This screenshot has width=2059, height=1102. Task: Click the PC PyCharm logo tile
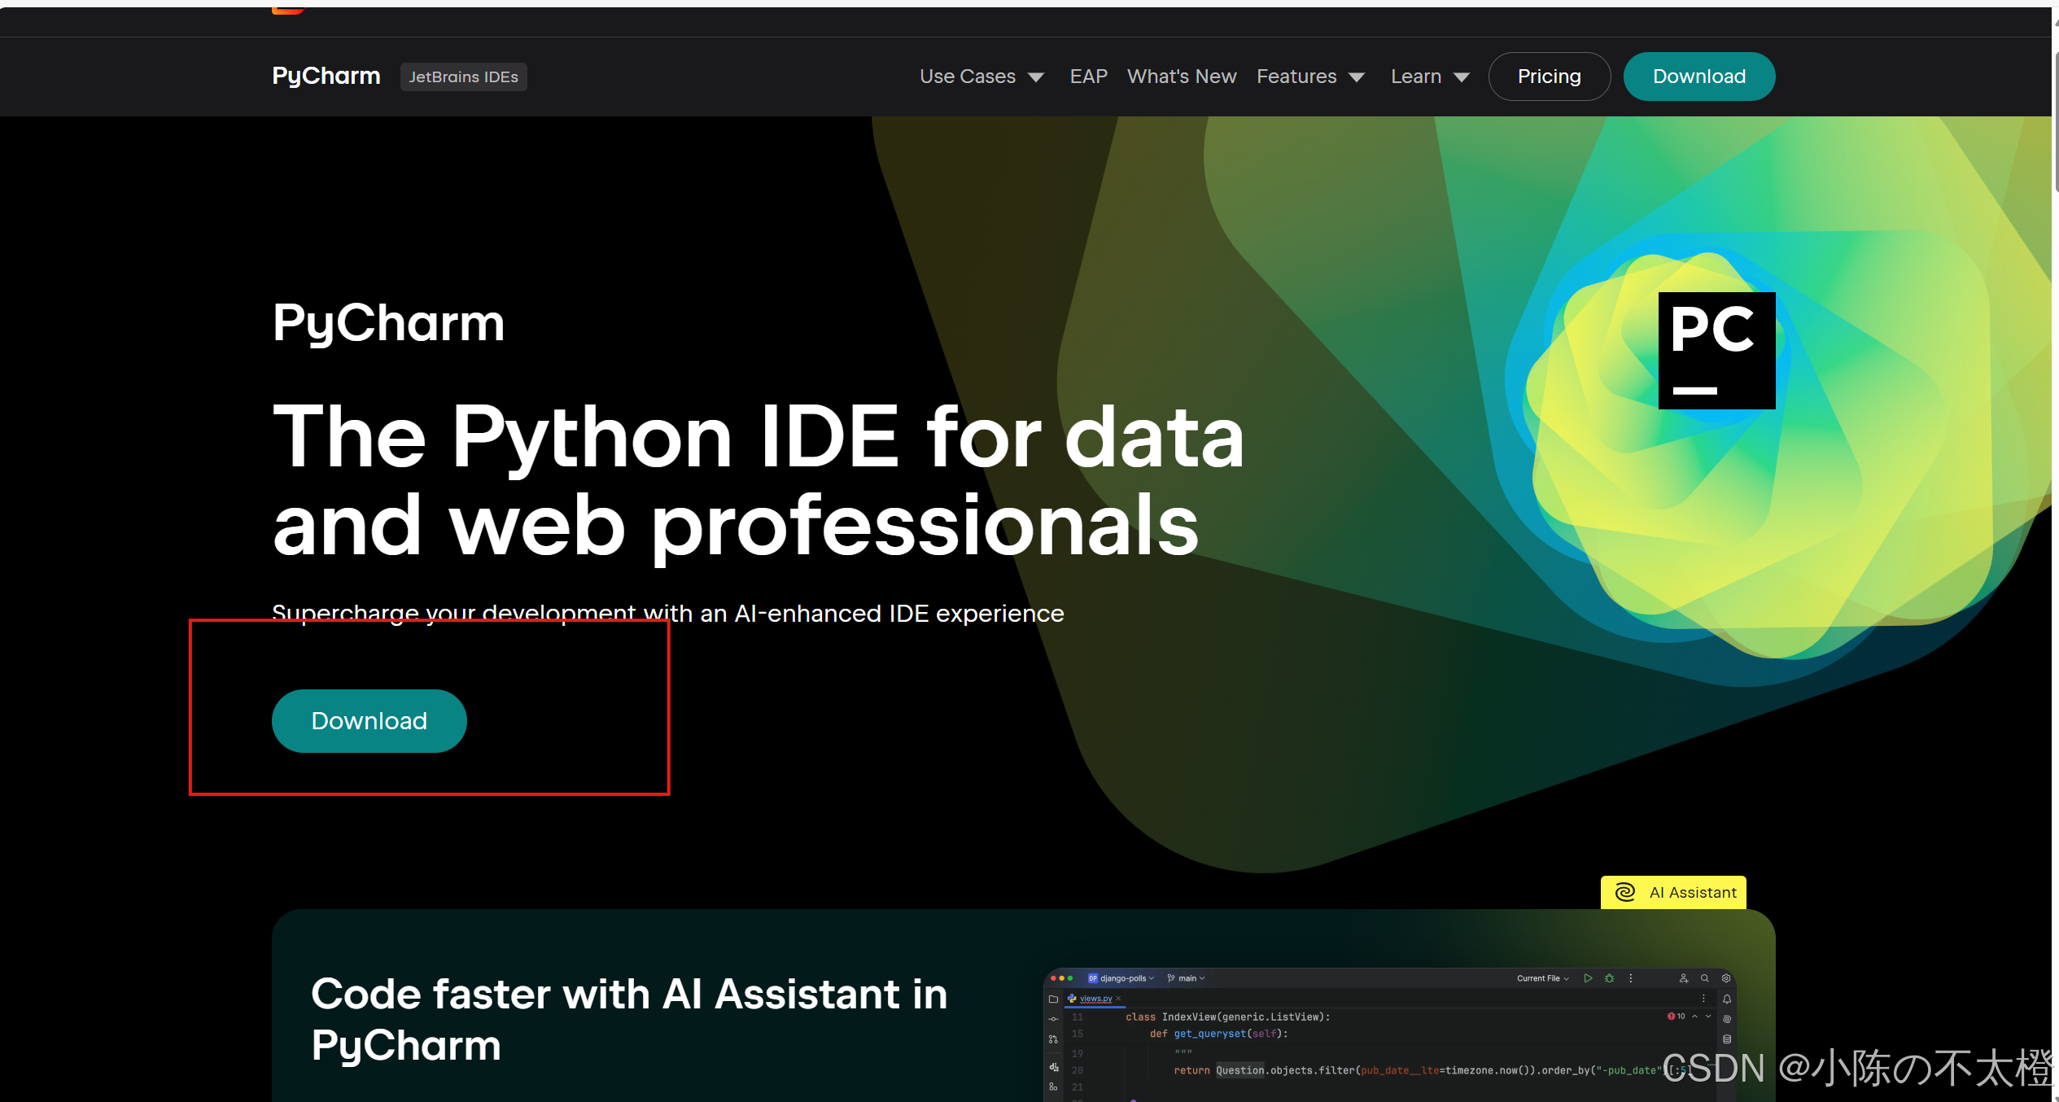1716,351
